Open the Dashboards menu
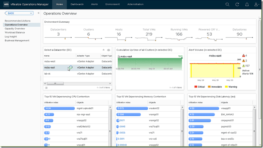Image resolution: width=263 pixels, height=148 pixels. click(x=77, y=4)
